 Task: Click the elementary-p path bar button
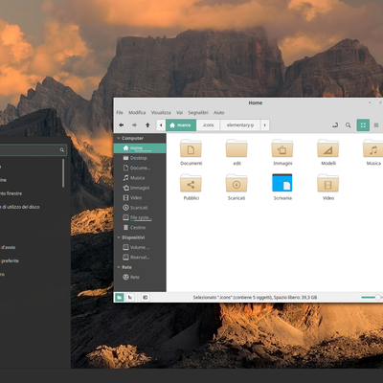(240, 125)
